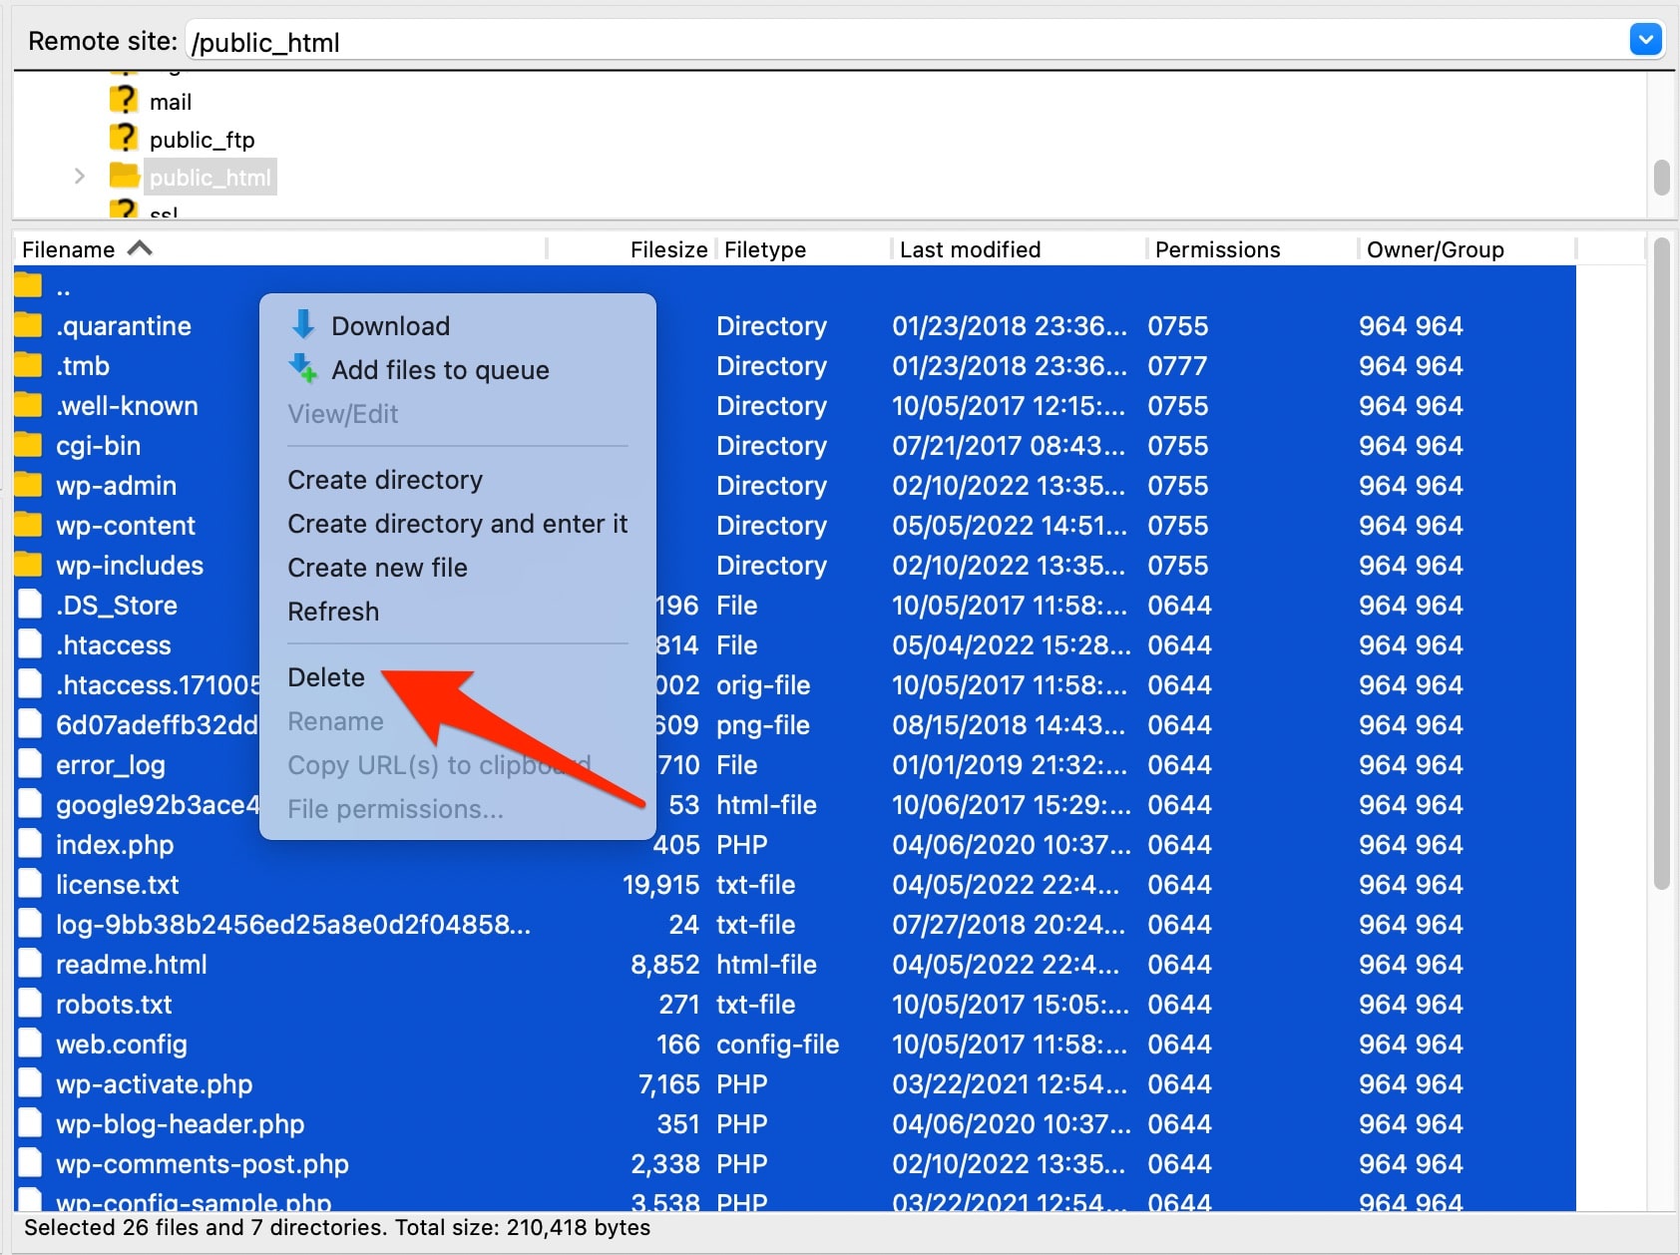The width and height of the screenshot is (1680, 1255).
Task: Click the public_ftp folder question-mark icon
Action: coord(124,138)
